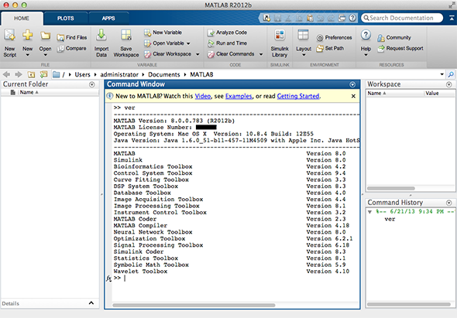
Task: Click Run and Time
Action: tap(227, 43)
